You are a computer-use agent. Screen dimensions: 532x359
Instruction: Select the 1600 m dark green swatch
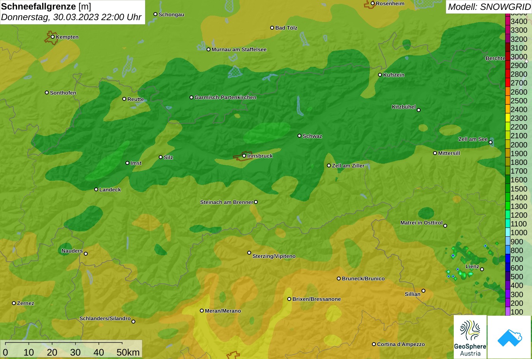(508, 180)
